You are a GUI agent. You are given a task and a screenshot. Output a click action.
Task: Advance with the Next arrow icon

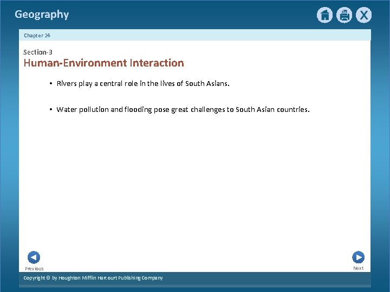point(359,257)
